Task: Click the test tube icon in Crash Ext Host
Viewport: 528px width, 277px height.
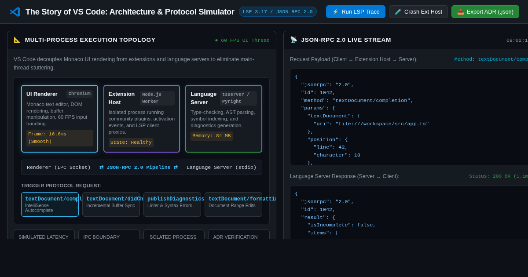Action: [398, 12]
